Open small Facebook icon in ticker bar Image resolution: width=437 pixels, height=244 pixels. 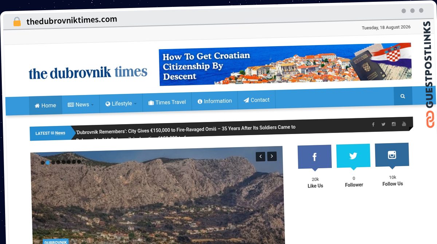point(373,125)
